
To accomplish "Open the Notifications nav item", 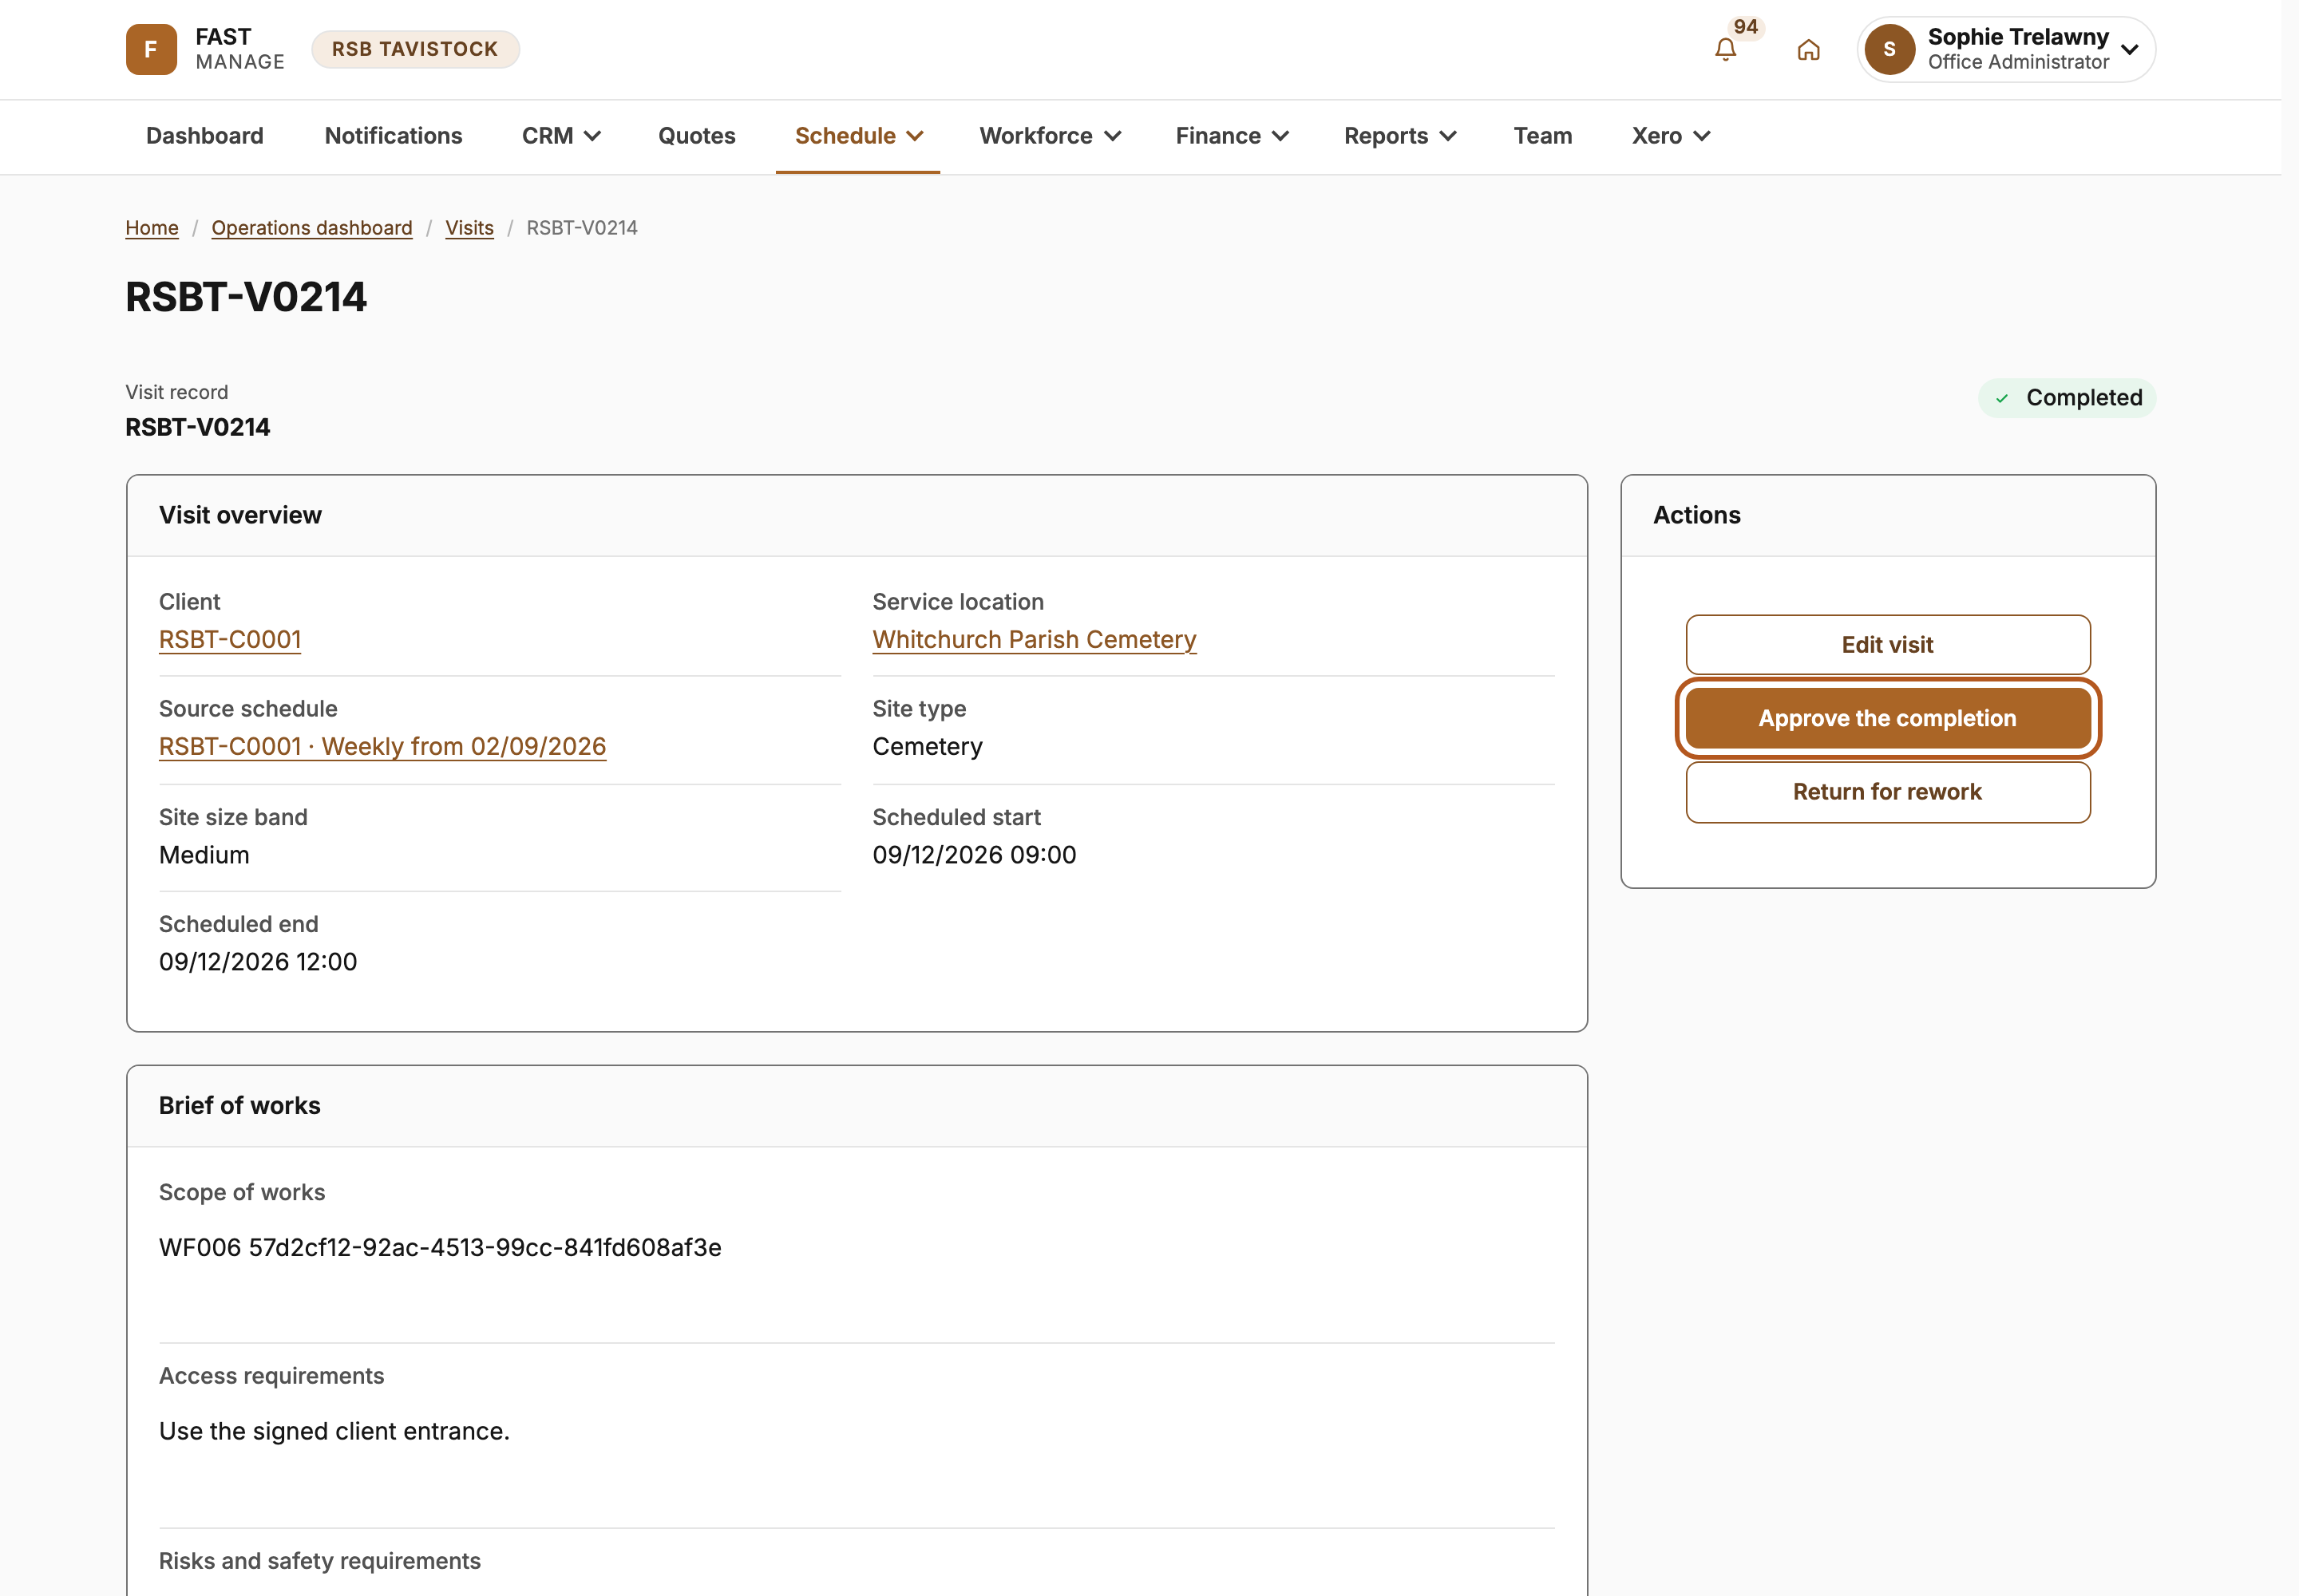I will click(394, 136).
